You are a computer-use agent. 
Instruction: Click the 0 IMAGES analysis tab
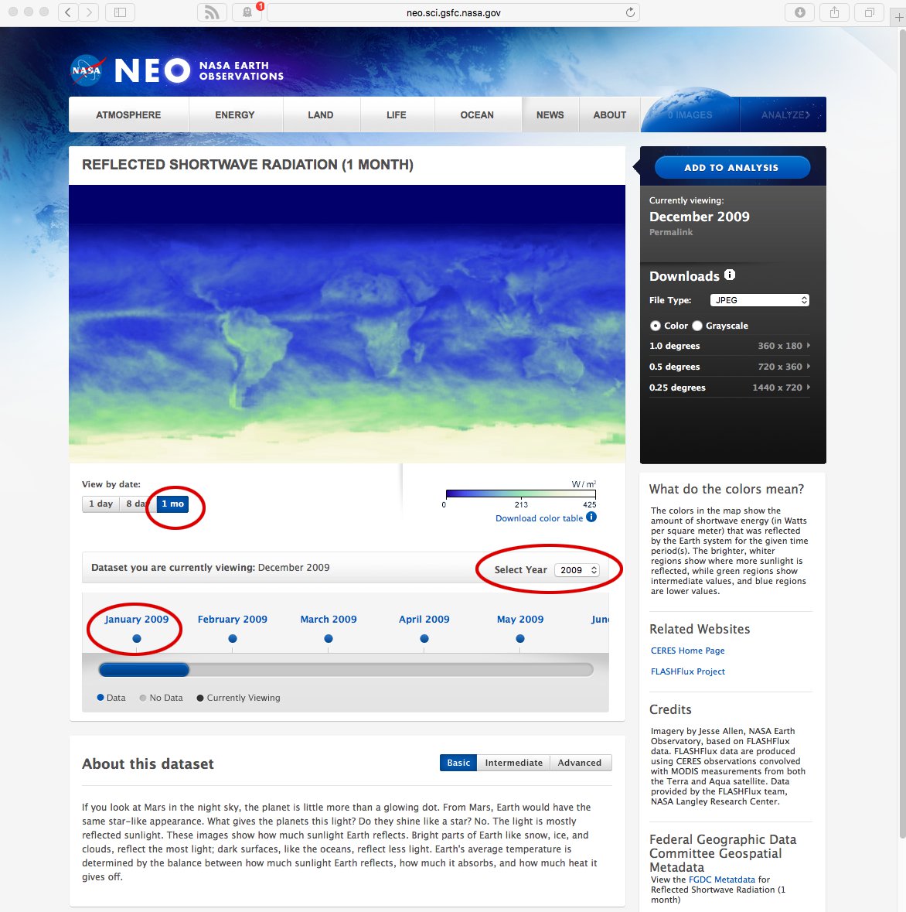pos(690,115)
